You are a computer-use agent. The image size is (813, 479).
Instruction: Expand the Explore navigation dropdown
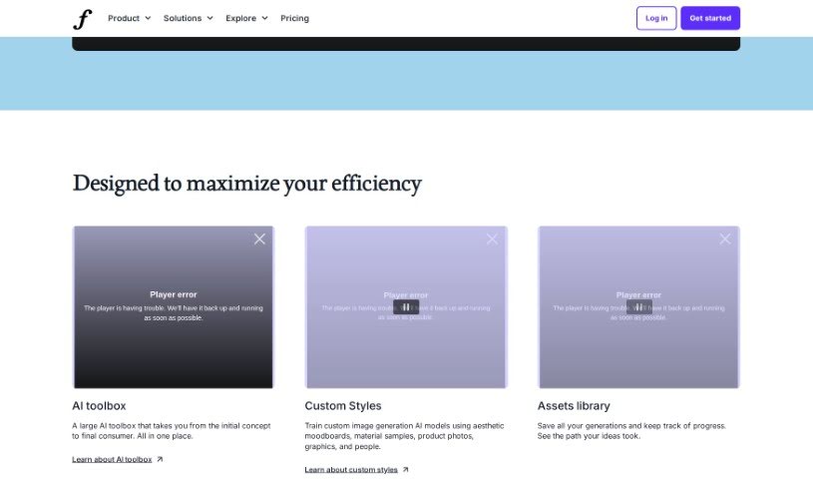click(246, 18)
